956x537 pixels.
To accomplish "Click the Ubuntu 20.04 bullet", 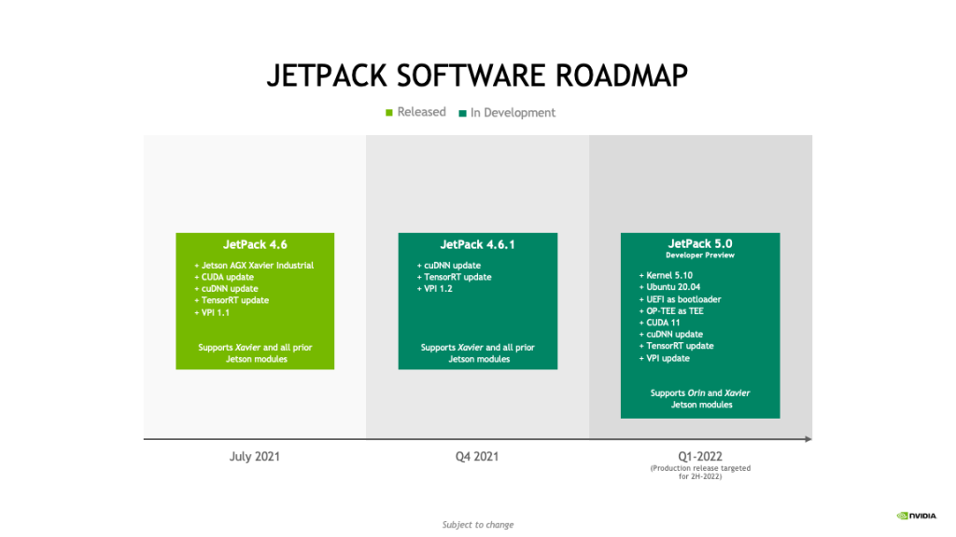I will (669, 287).
